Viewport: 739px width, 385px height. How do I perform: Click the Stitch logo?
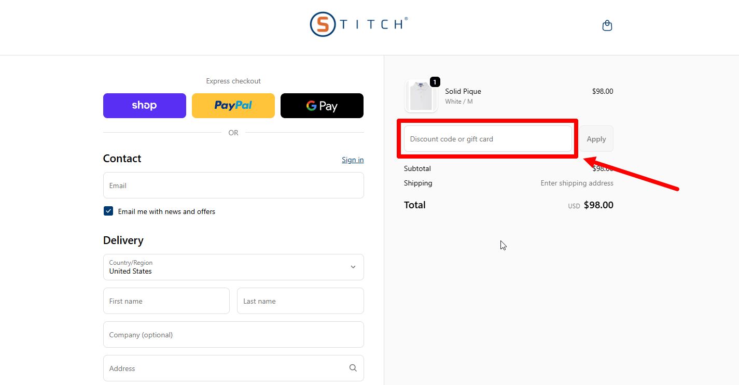358,24
